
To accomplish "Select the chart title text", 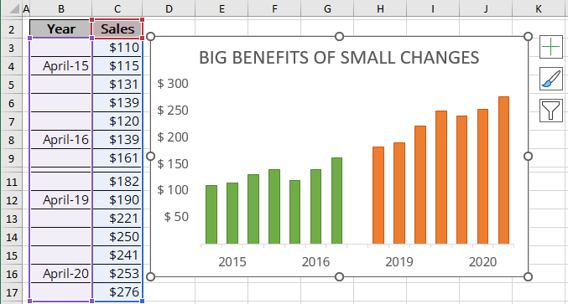I will (339, 58).
